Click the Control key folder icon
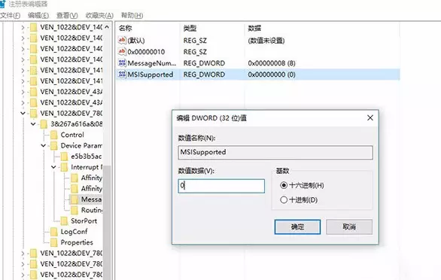Screen dimensions: 441x280 tap(53, 135)
